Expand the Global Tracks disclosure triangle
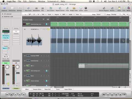This screenshot has width=132, height=99. (x=23, y=20)
